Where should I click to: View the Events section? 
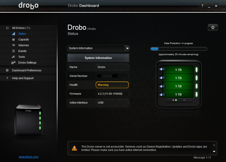tap(22, 51)
